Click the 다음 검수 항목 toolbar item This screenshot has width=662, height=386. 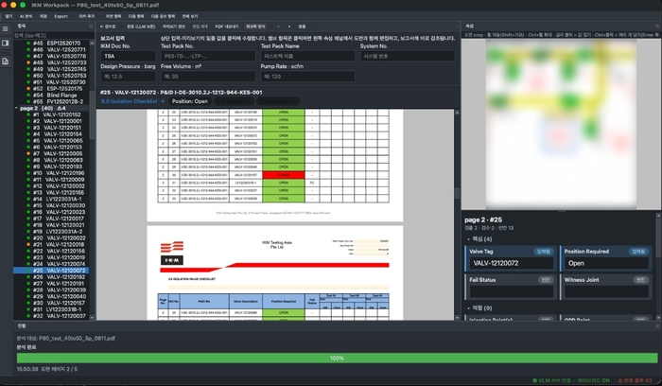[163, 16]
